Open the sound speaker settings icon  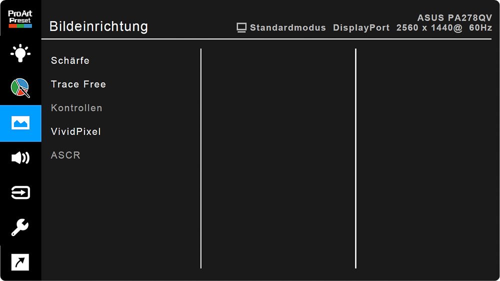tap(20, 158)
